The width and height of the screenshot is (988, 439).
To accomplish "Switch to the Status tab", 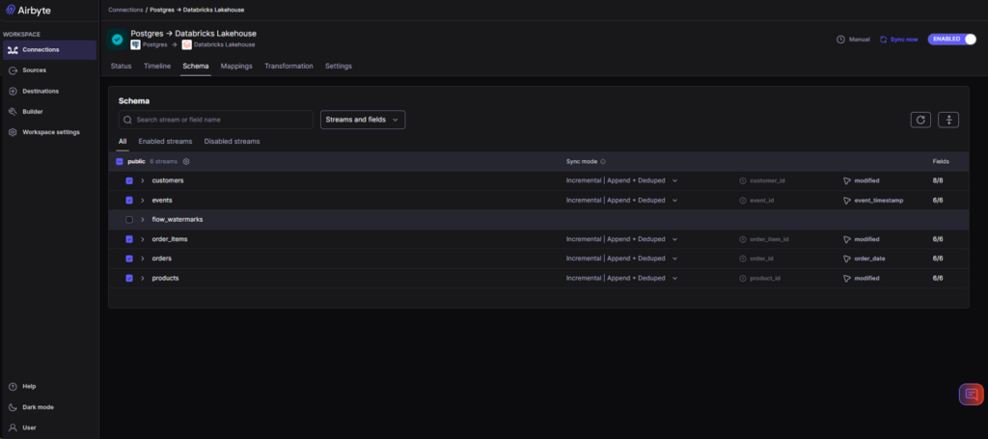I will tap(121, 67).
